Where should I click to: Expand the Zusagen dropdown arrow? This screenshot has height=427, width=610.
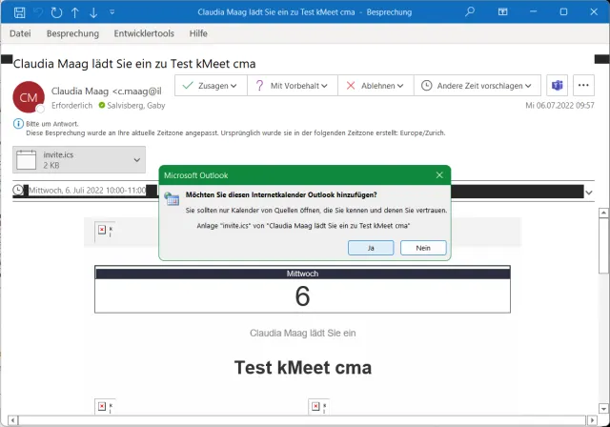tap(234, 86)
